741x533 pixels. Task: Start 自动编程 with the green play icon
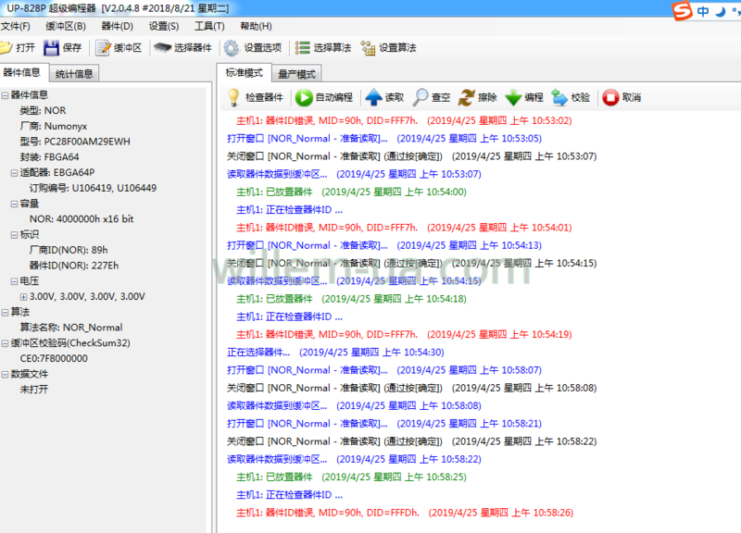coord(304,98)
